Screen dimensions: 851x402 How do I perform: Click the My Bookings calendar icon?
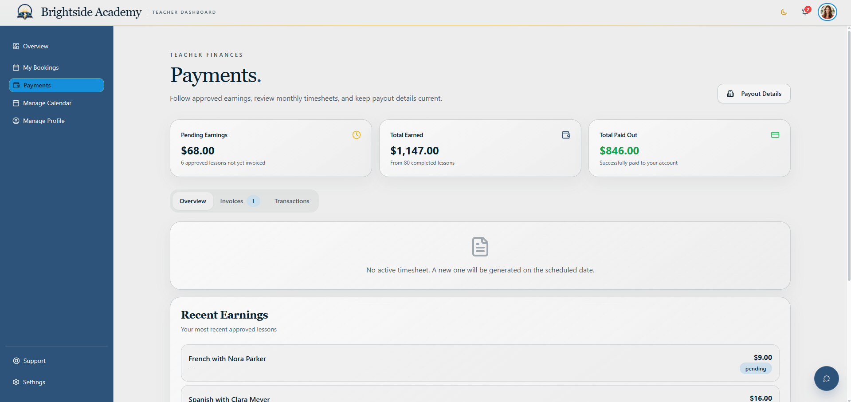coord(16,67)
